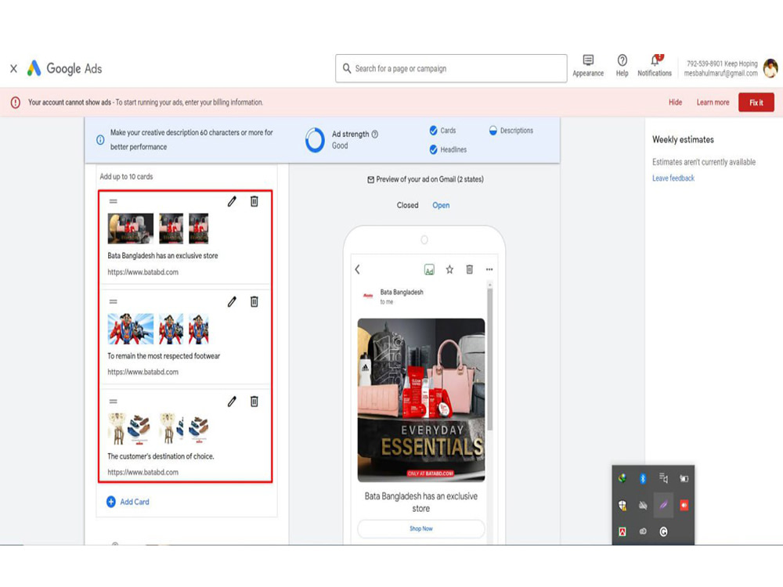Click the third card's https://www.batabd.com URL

[143, 472]
